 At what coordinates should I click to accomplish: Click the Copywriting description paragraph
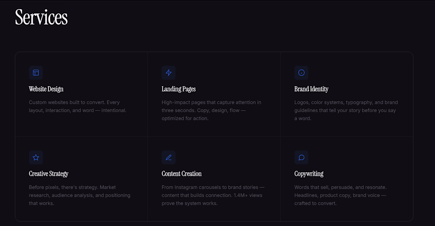pyautogui.click(x=340, y=195)
